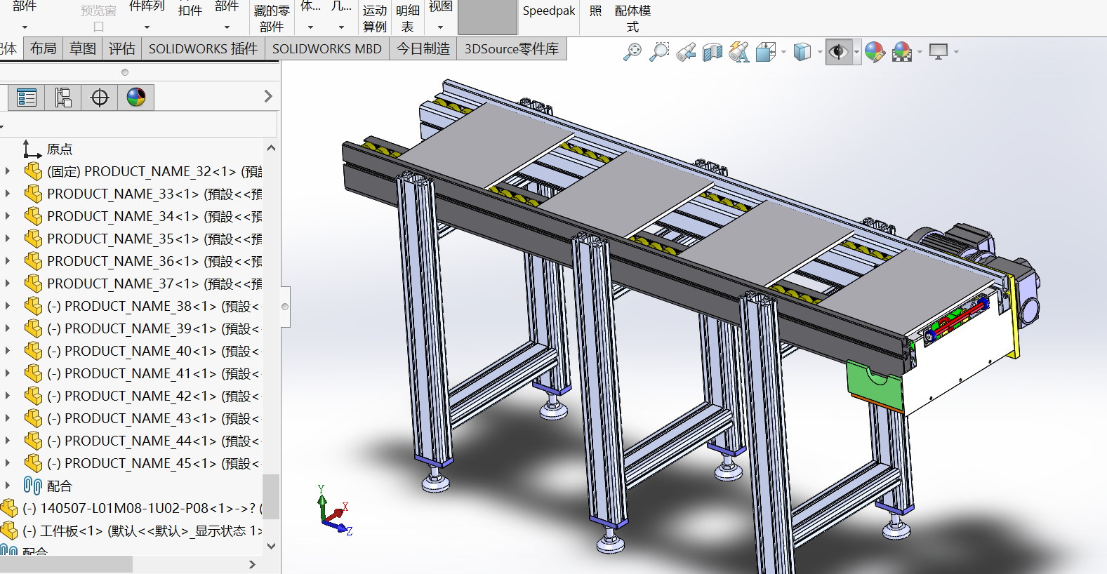Click PRODUCT_NAME_32 assembly icon

click(x=33, y=172)
